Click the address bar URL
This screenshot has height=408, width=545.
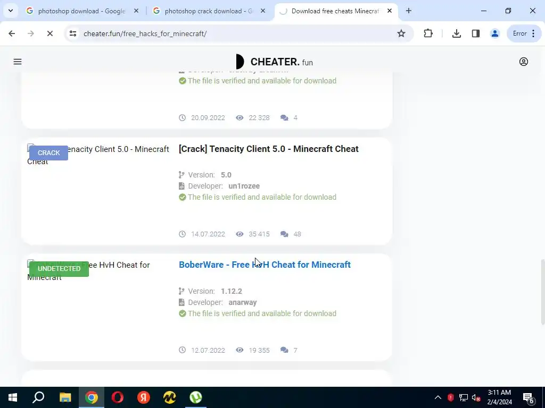point(145,33)
